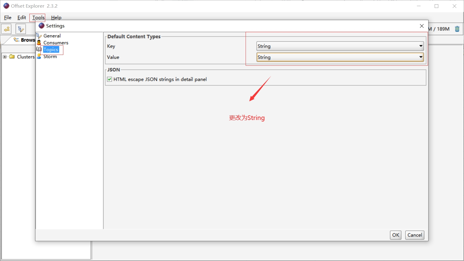This screenshot has height=261, width=464.
Task: Minimize the Offset Explorer window
Action: click(x=419, y=6)
